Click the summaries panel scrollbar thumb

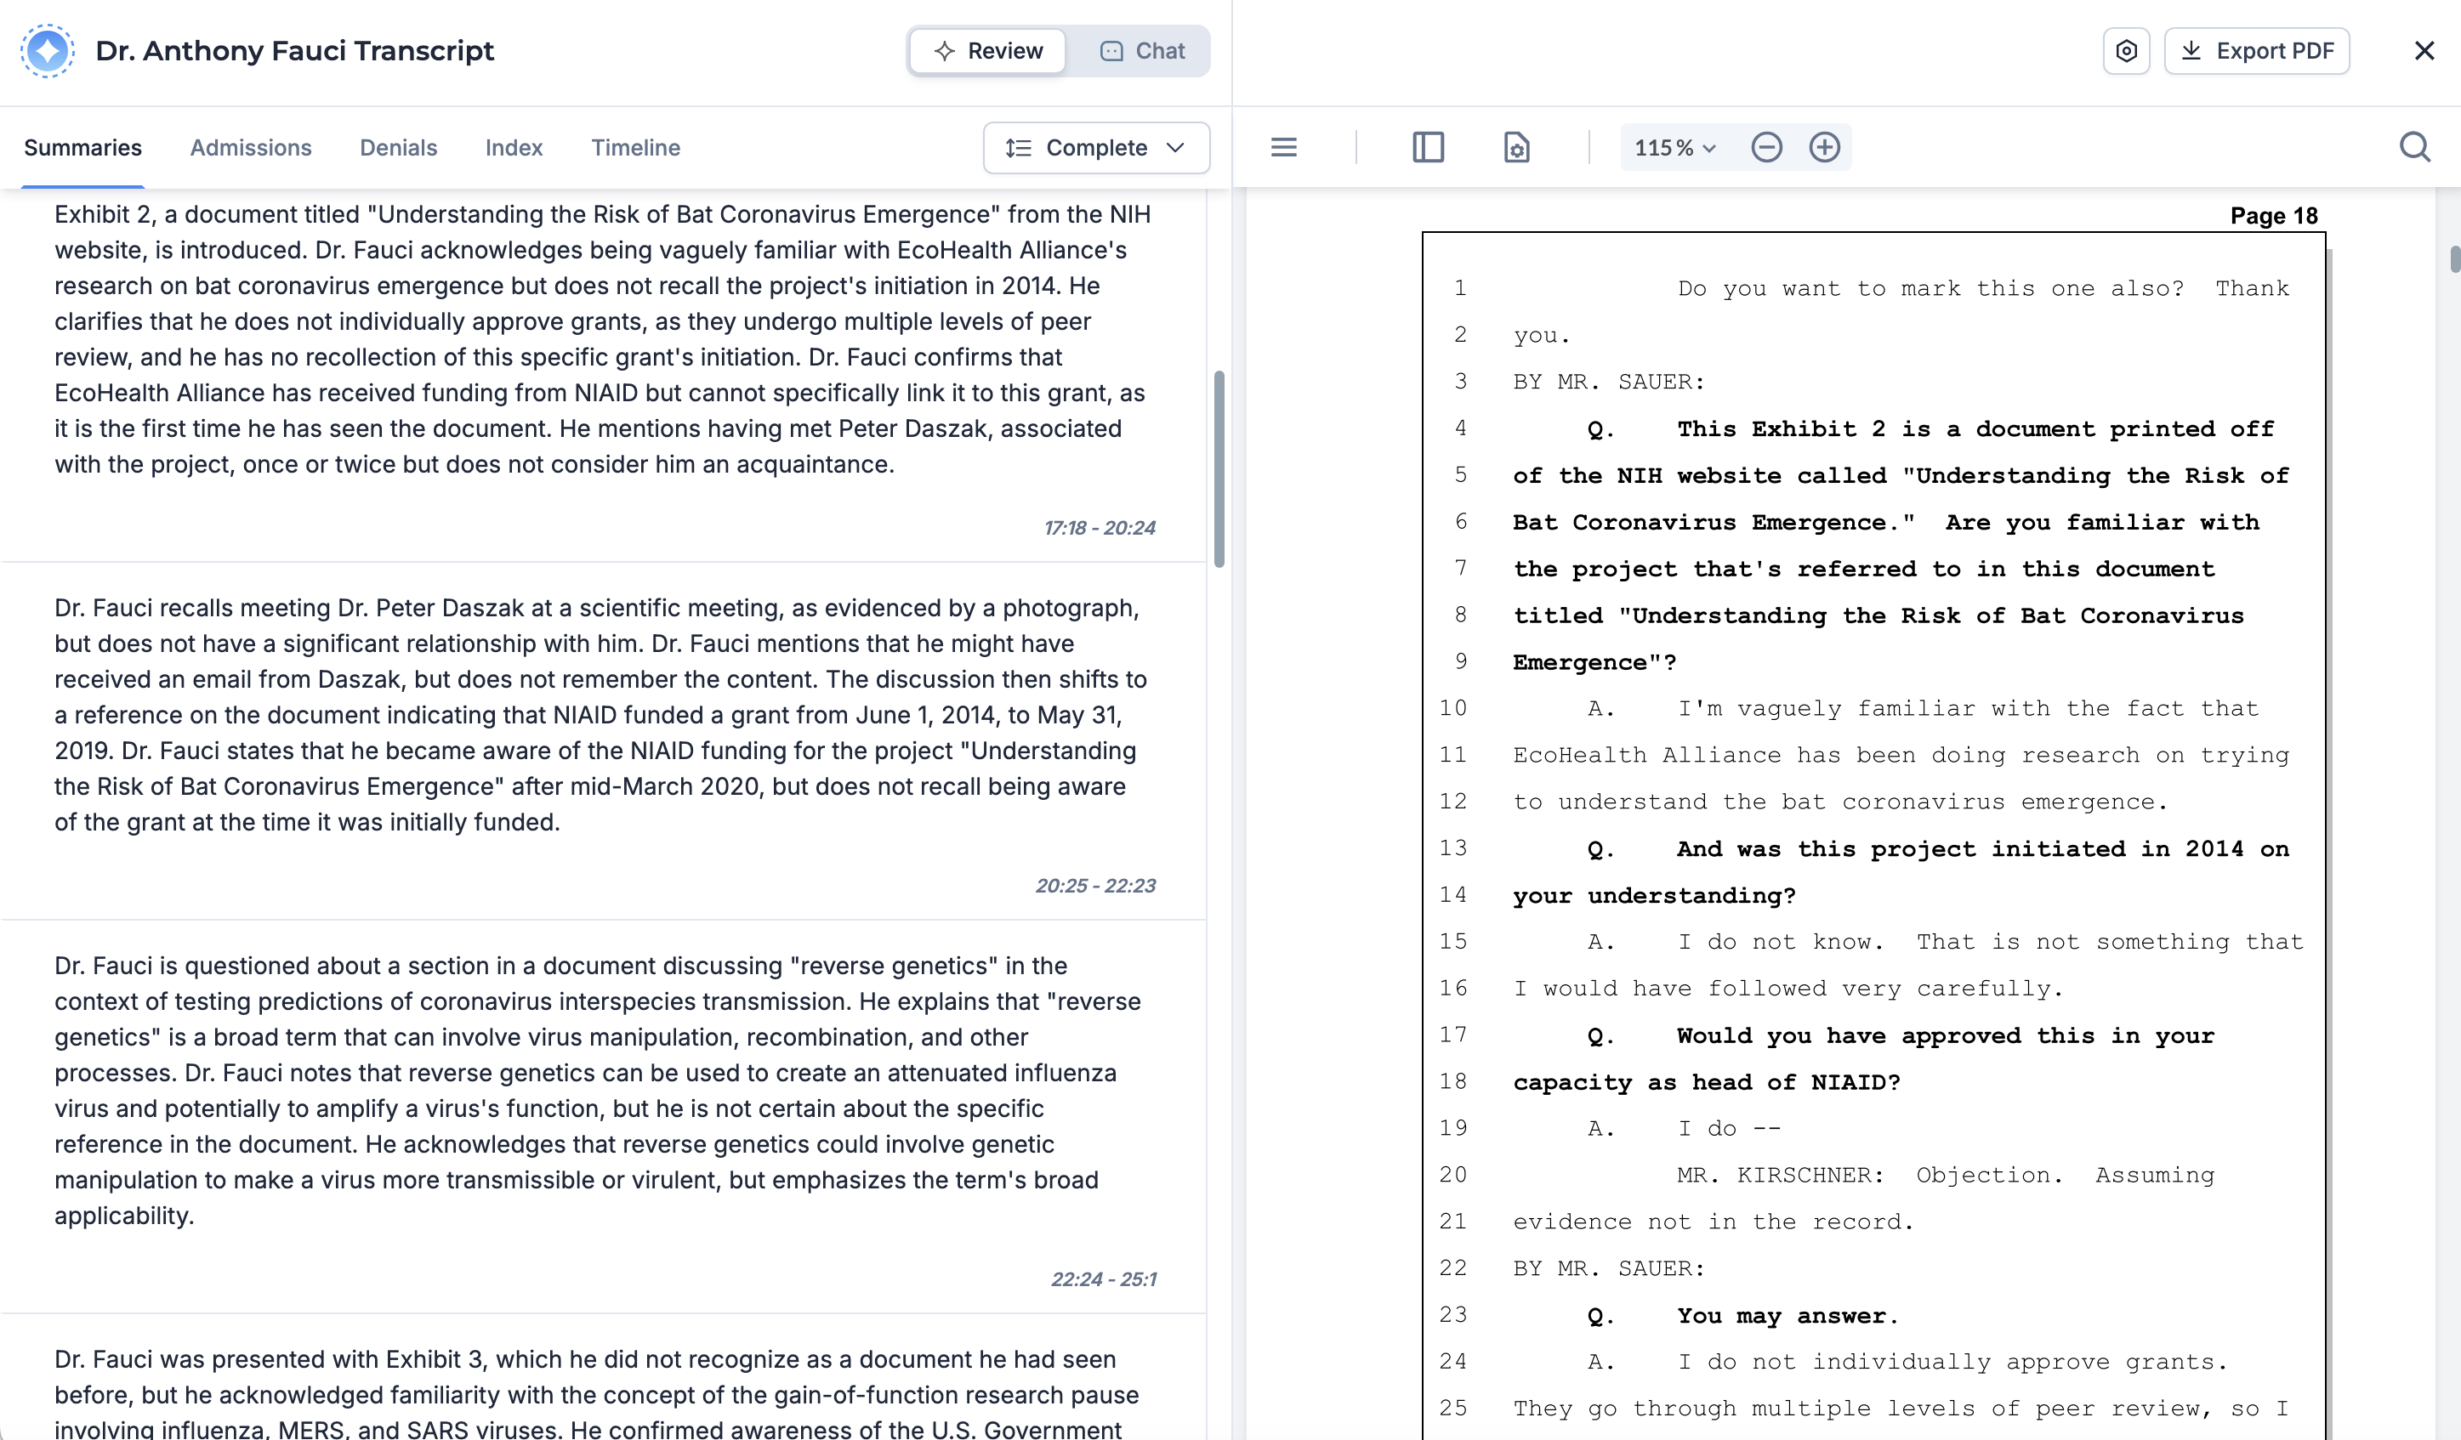click(1218, 468)
